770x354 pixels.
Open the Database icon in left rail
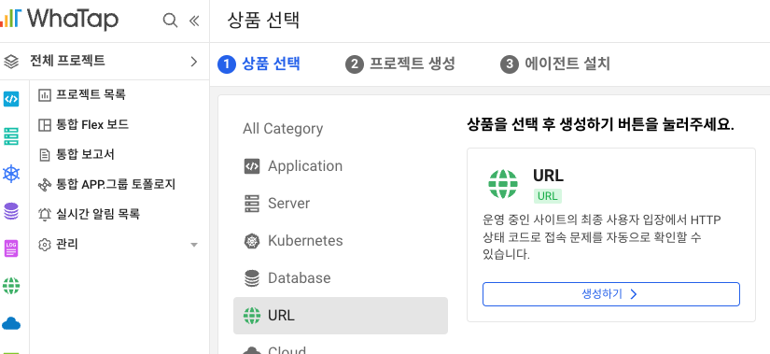11,211
